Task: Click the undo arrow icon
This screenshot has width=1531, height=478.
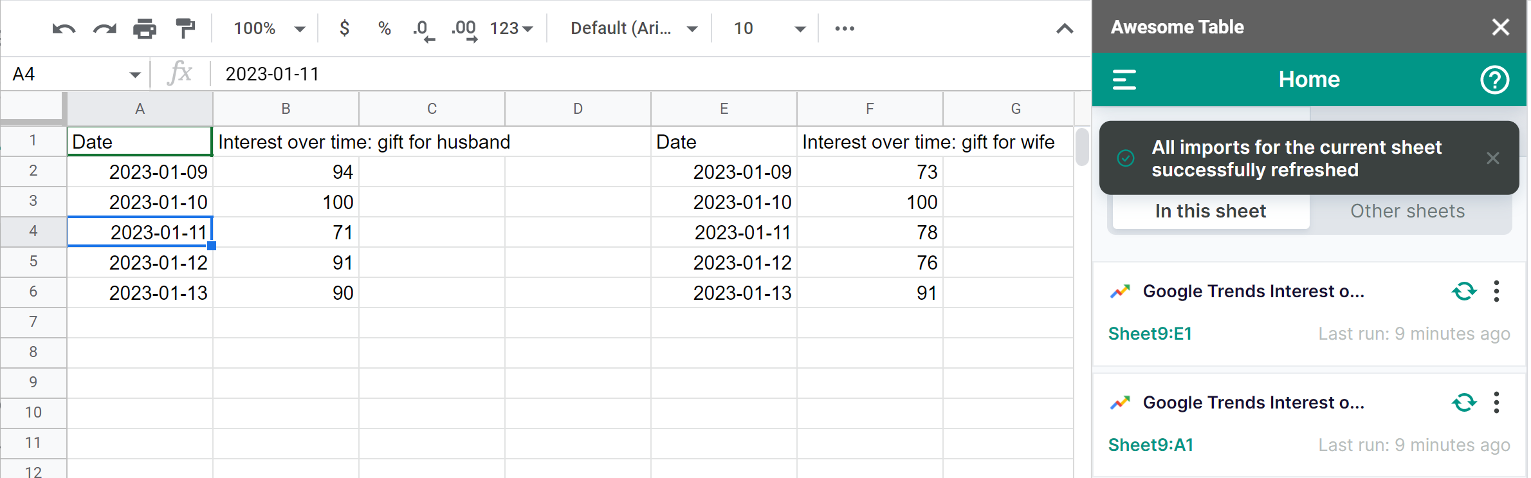Action: (64, 29)
